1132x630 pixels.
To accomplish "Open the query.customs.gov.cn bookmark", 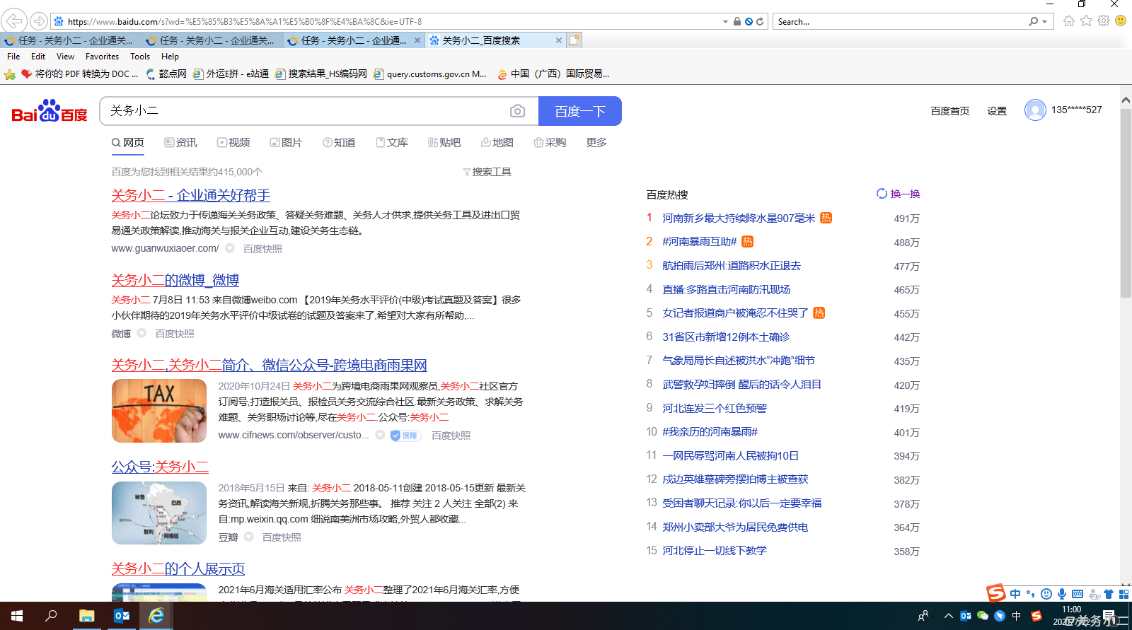I will pos(430,74).
